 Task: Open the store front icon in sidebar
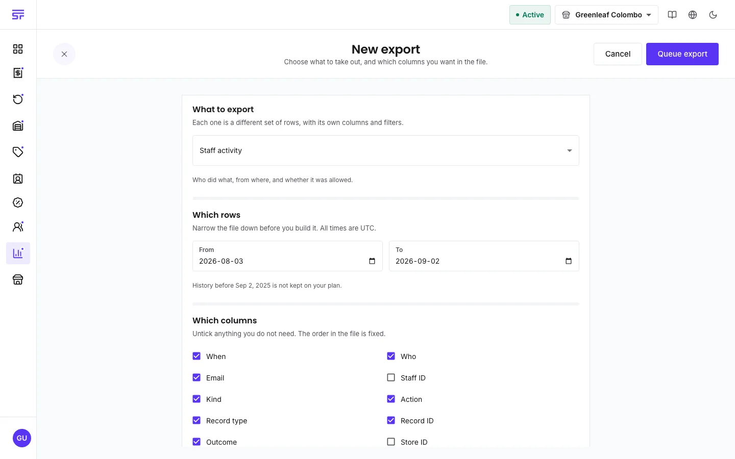18,279
